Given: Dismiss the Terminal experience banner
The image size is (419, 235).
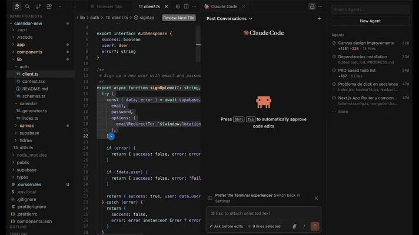Looking at the screenshot, I should (x=316, y=198).
